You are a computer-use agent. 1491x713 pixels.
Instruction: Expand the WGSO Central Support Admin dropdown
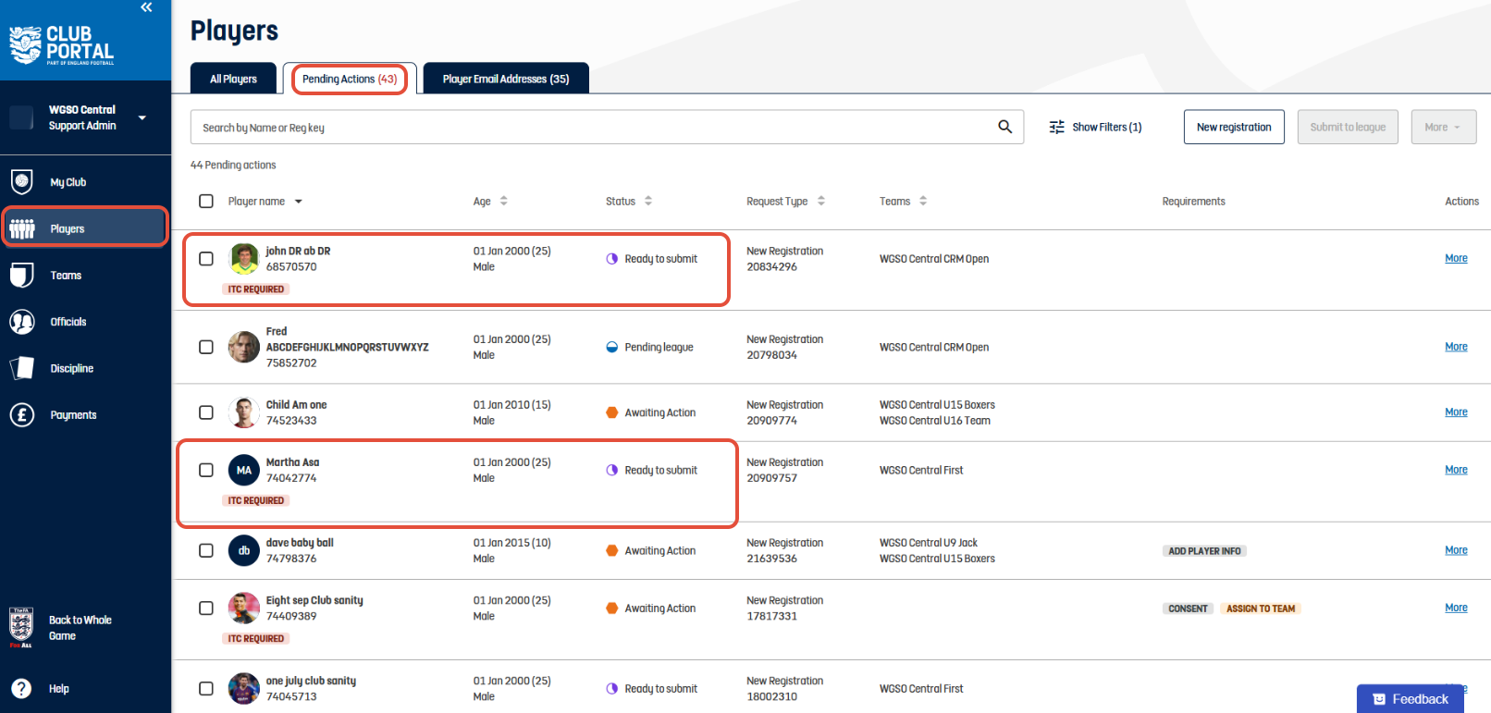pos(142,117)
